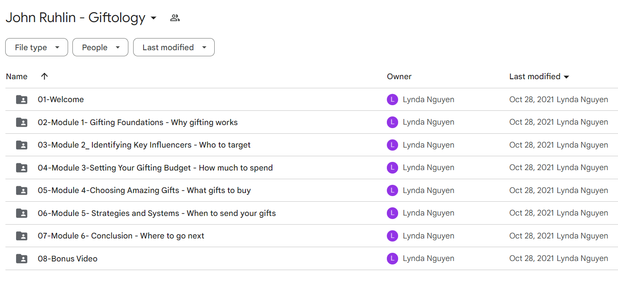Click the folder icon for 05-Module 4
This screenshot has height=290, width=618.
22,190
